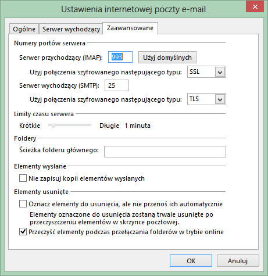The height and width of the screenshot is (276, 268).
Task: Click the Użyj domyślnych button
Action: (167, 58)
